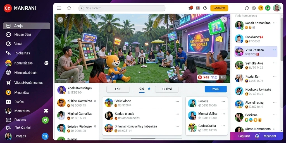This screenshot has height=143, width=286.
Task: Click the close icon on video top-left
Action: pos(60,20)
